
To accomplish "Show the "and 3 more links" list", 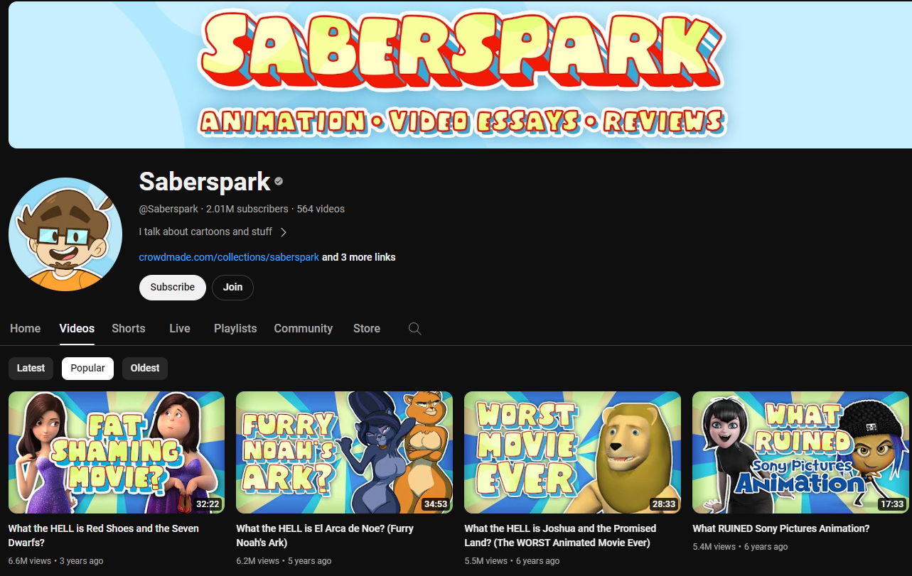I will (x=359, y=257).
